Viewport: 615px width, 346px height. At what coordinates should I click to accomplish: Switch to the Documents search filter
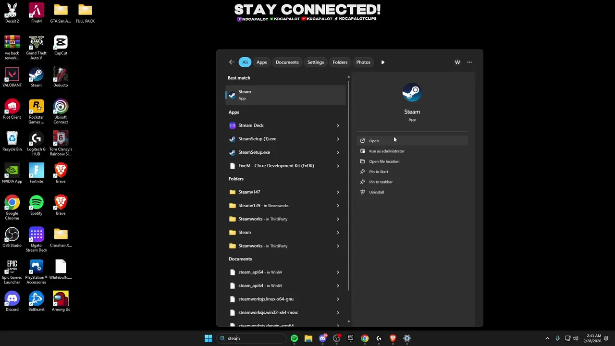point(287,62)
